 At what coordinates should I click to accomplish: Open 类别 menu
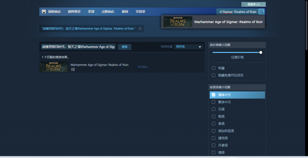(x=91, y=12)
